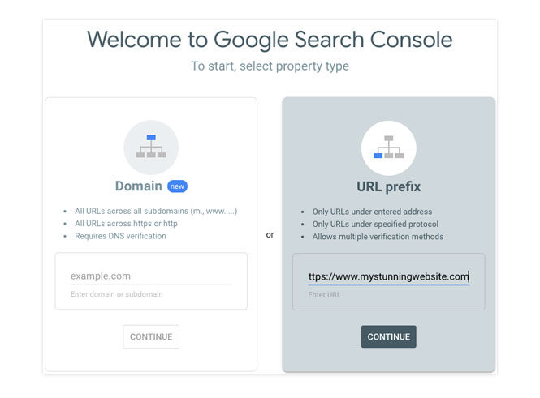Click the "or" separator between the cards
540x398 pixels.
point(270,235)
